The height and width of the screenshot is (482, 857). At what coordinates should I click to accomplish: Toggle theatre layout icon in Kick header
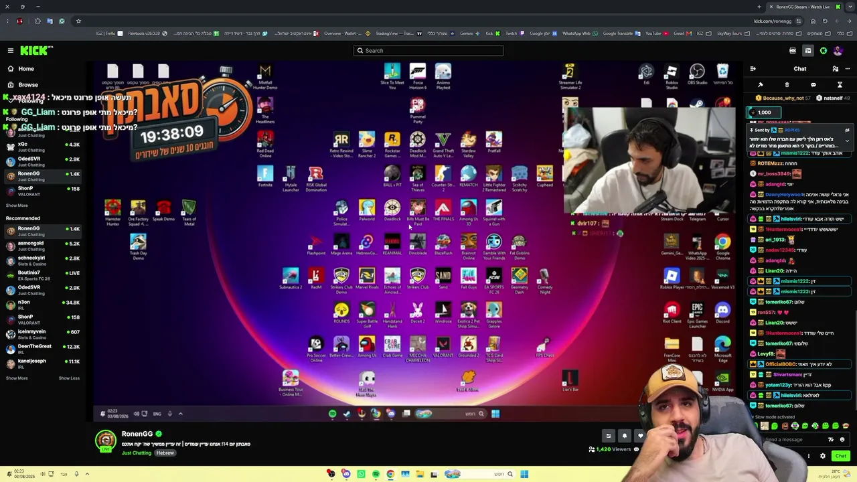[x=808, y=51]
